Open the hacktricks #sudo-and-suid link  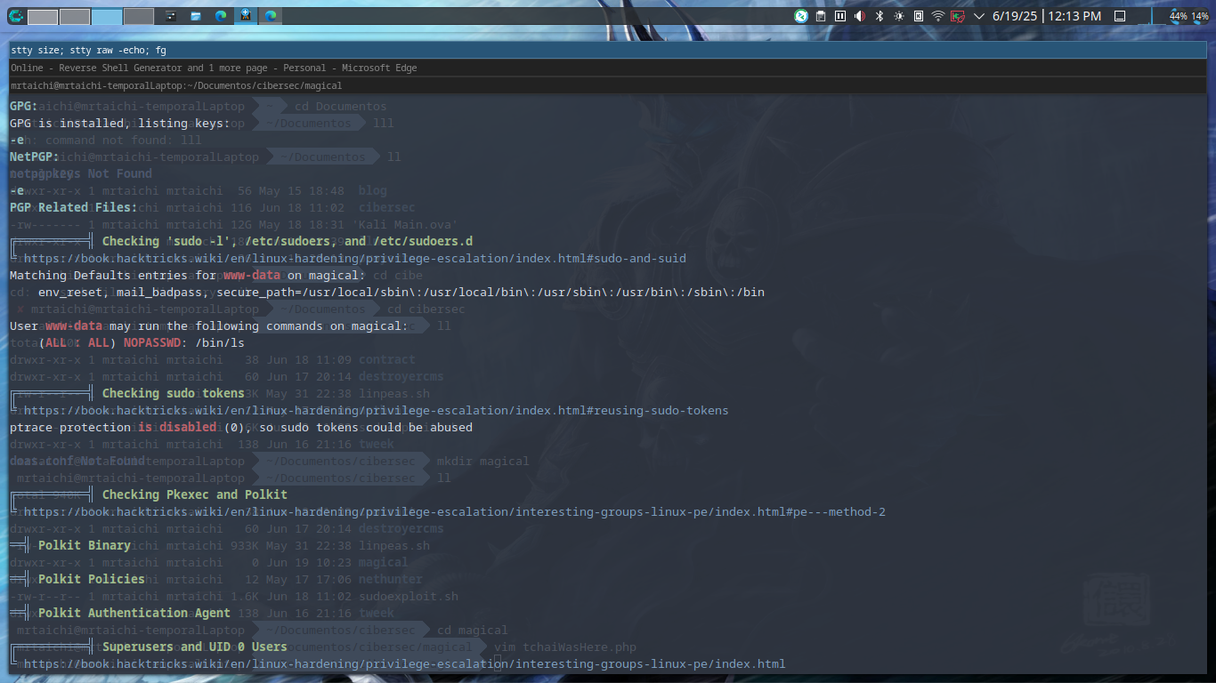pyautogui.click(x=355, y=258)
